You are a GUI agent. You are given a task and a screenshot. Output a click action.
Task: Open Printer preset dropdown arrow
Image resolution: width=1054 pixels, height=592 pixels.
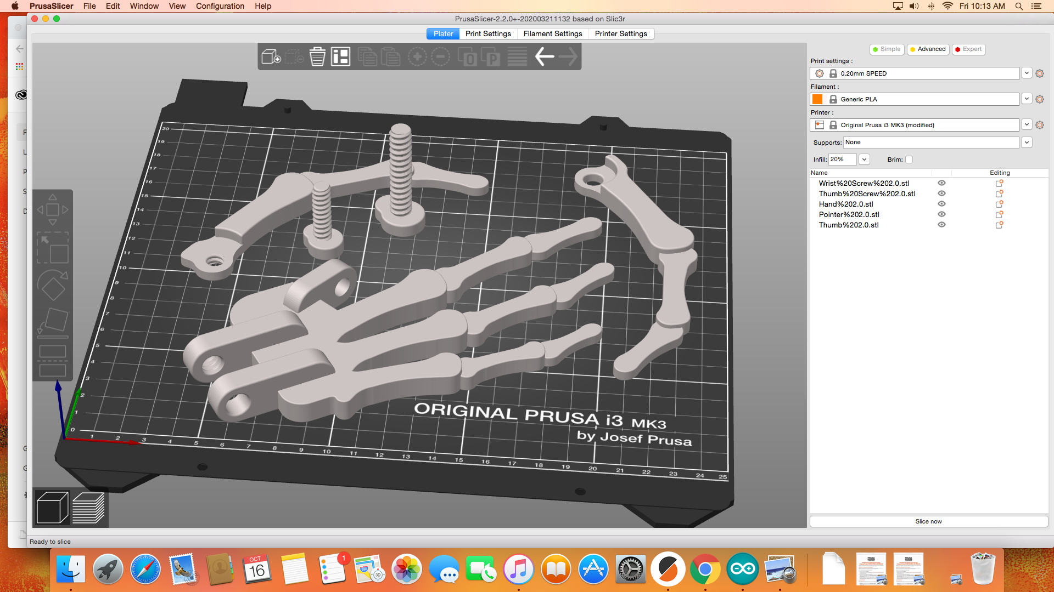pos(1027,125)
